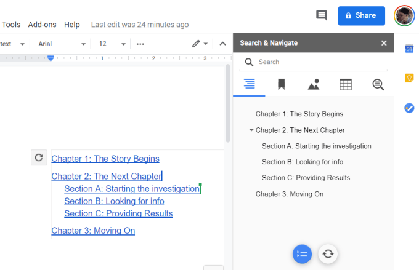Open Google Keep from side panel
The height and width of the screenshot is (270, 419).
(x=409, y=78)
